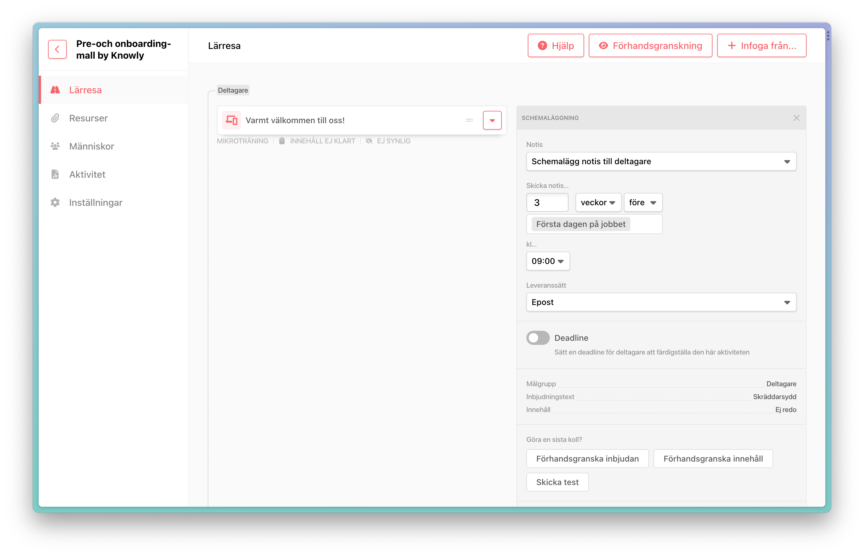Click the Ej synlig hidden-eye icon
Screen dimensions: 864x556
369,141
